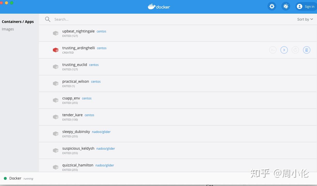
Task: Open a CLI for trusting_ardinghelli via terminal icon
Action: [x=273, y=50]
